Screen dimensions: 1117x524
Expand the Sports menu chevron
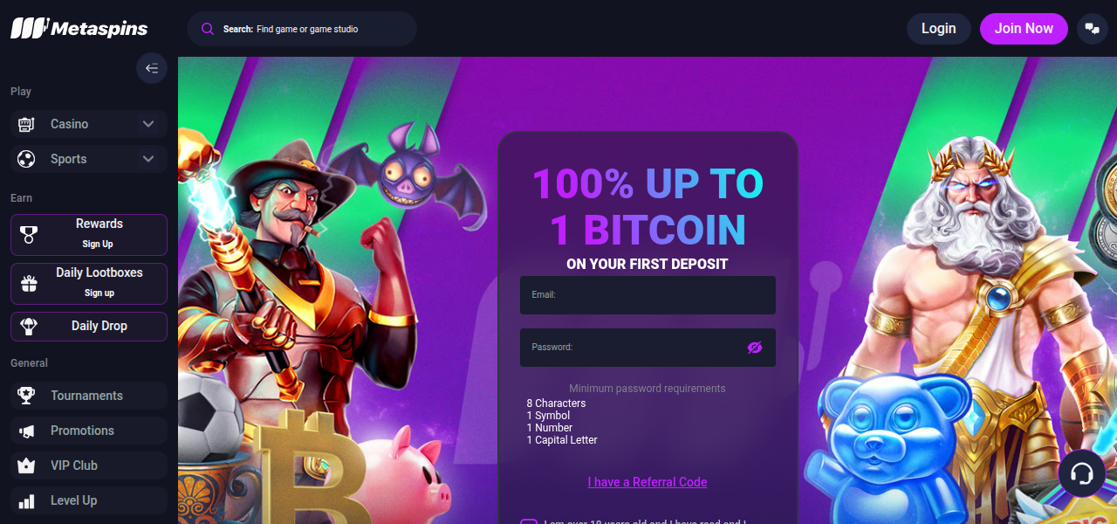click(x=148, y=159)
